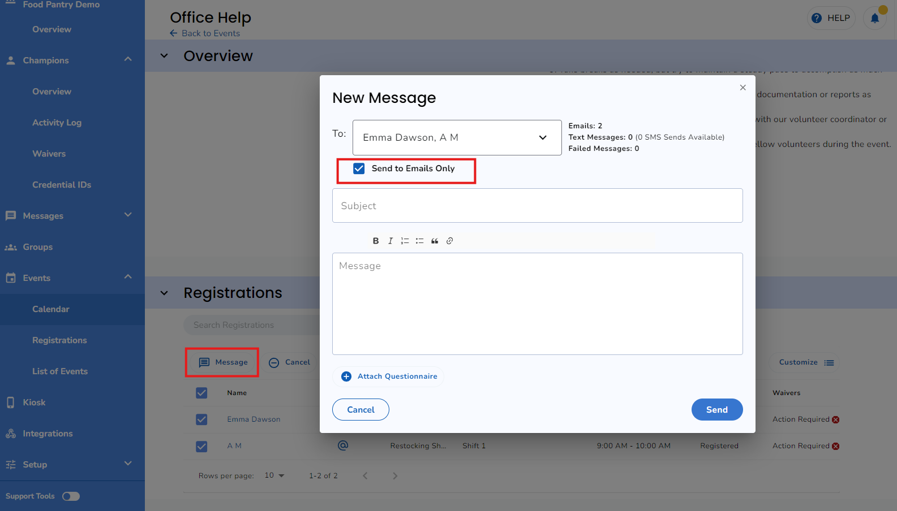
Task: Click Attach Questionnaire
Action: (389, 376)
